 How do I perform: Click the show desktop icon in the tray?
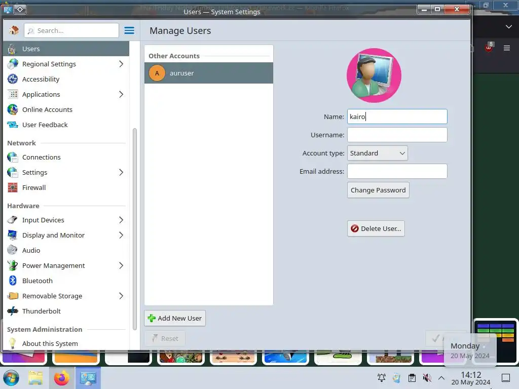click(506, 378)
